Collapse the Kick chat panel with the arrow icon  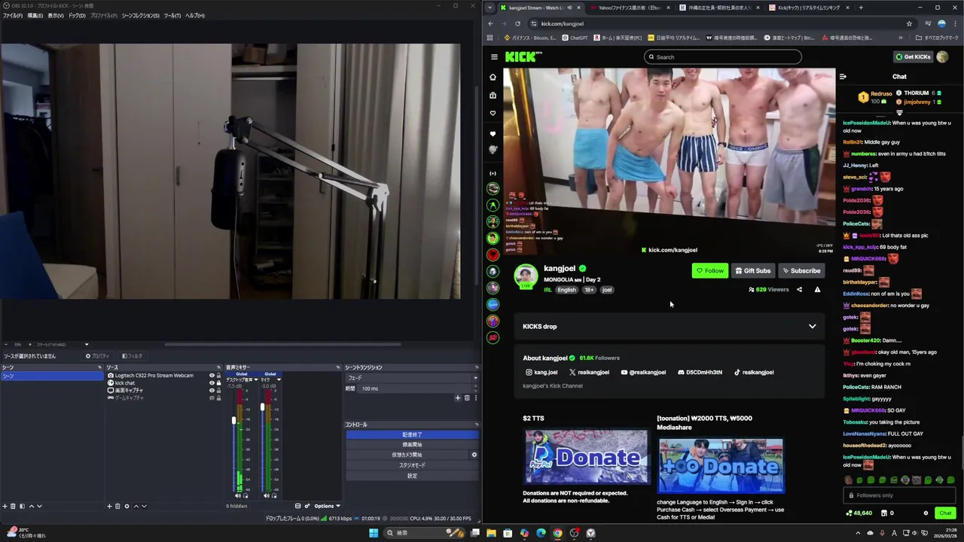843,76
